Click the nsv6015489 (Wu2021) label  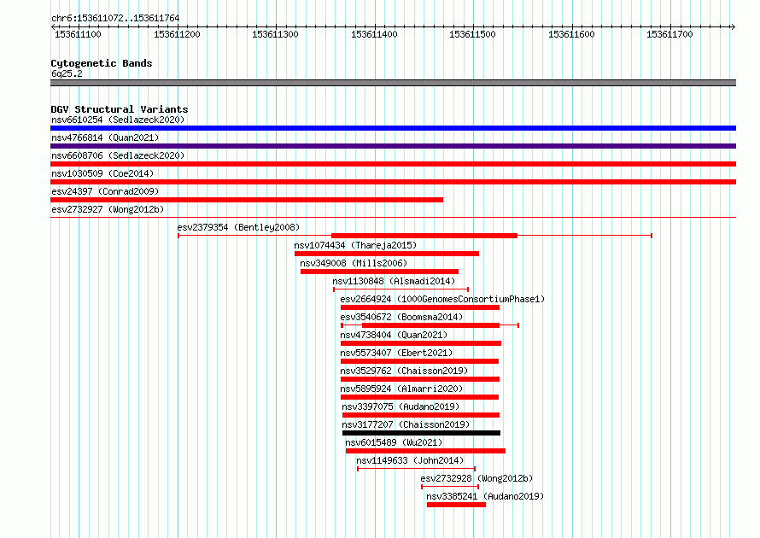[x=394, y=442]
